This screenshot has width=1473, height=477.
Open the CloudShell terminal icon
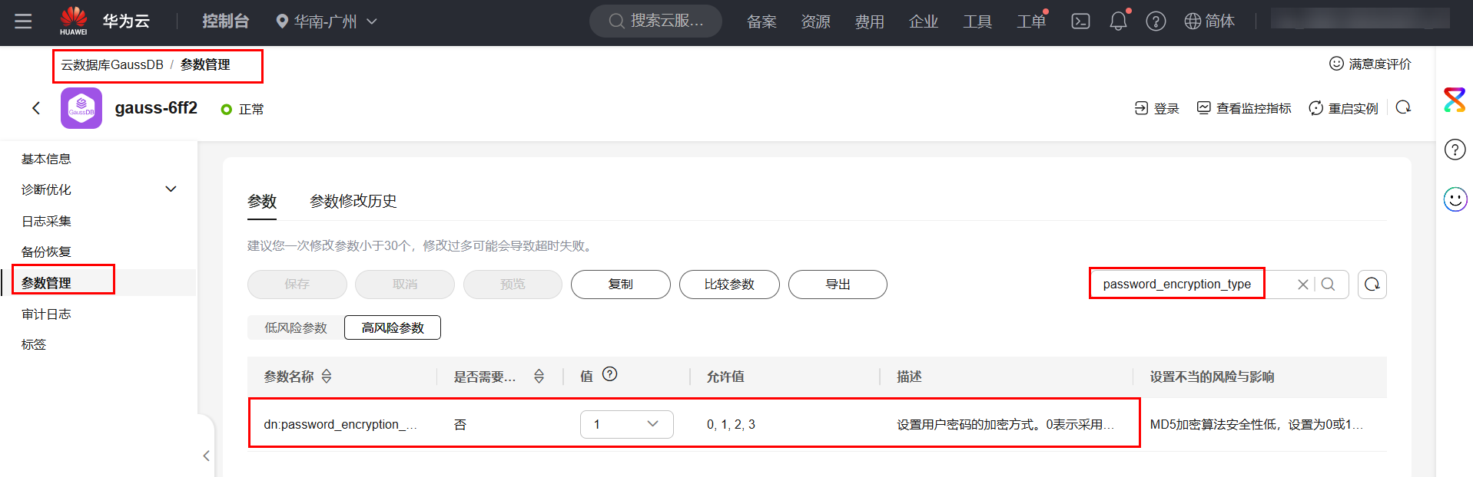click(1080, 21)
